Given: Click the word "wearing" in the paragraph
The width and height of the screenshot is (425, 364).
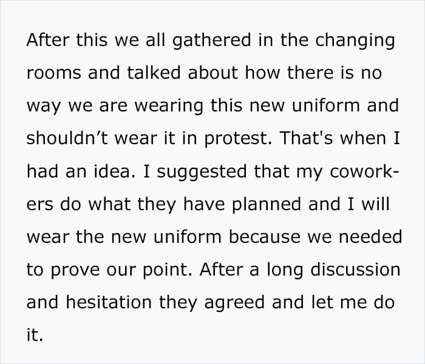Looking at the screenshot, I should pyautogui.click(x=169, y=106).
